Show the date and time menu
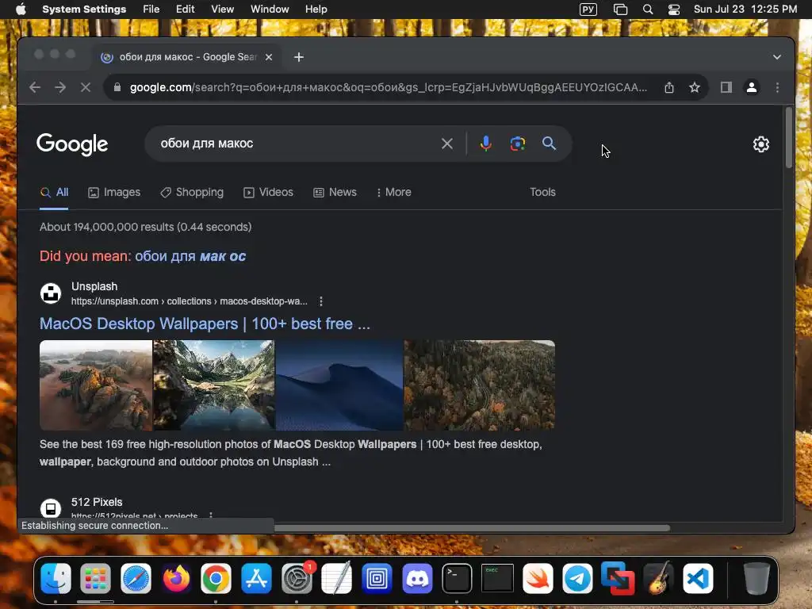This screenshot has height=609, width=812. [x=745, y=10]
